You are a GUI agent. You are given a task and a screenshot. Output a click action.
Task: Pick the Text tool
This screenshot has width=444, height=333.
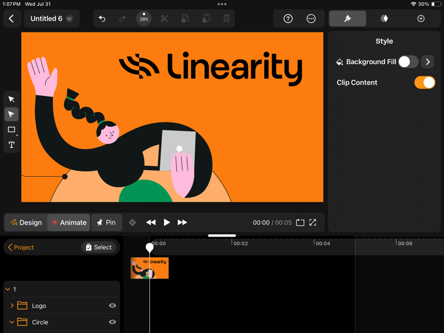click(x=12, y=145)
